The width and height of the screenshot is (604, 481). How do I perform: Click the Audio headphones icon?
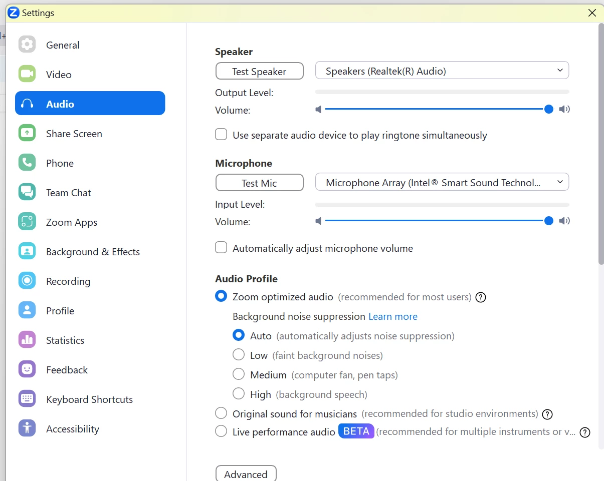(27, 104)
